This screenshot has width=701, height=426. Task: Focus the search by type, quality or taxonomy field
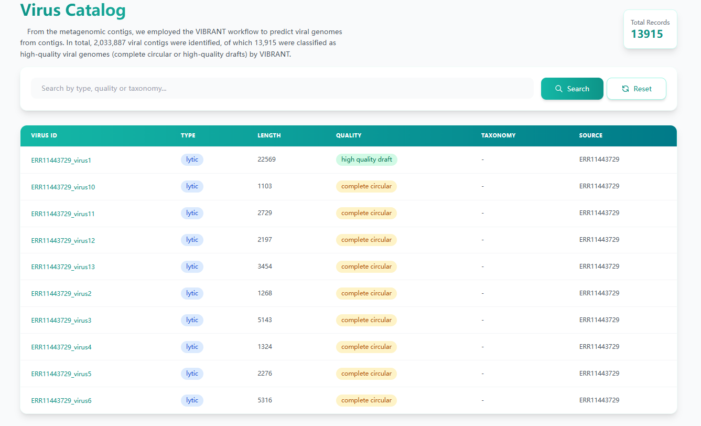282,88
